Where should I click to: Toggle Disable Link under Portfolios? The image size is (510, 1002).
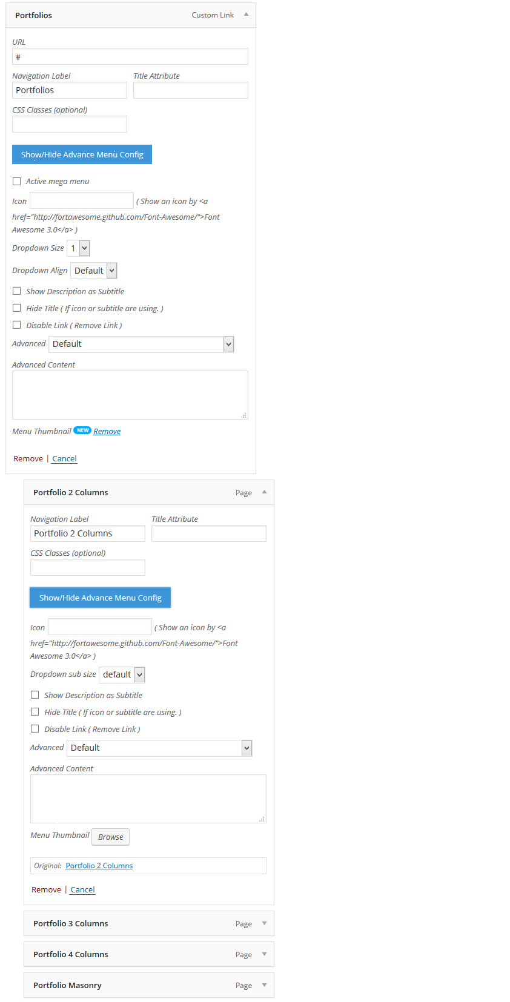[17, 325]
